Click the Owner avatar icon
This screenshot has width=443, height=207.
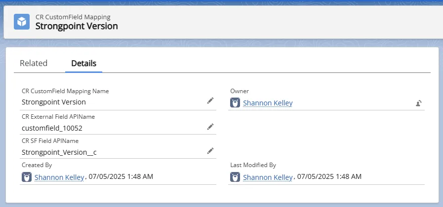[x=235, y=103]
